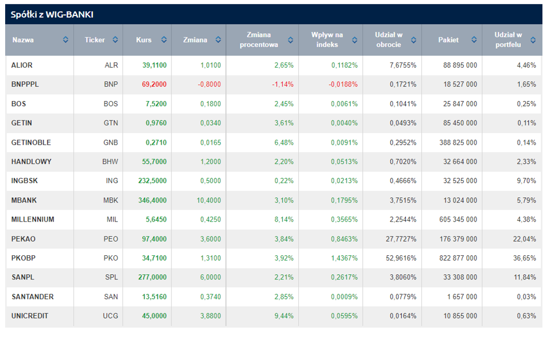Click the Kurs column header label
The image size is (545, 342).
(x=144, y=40)
